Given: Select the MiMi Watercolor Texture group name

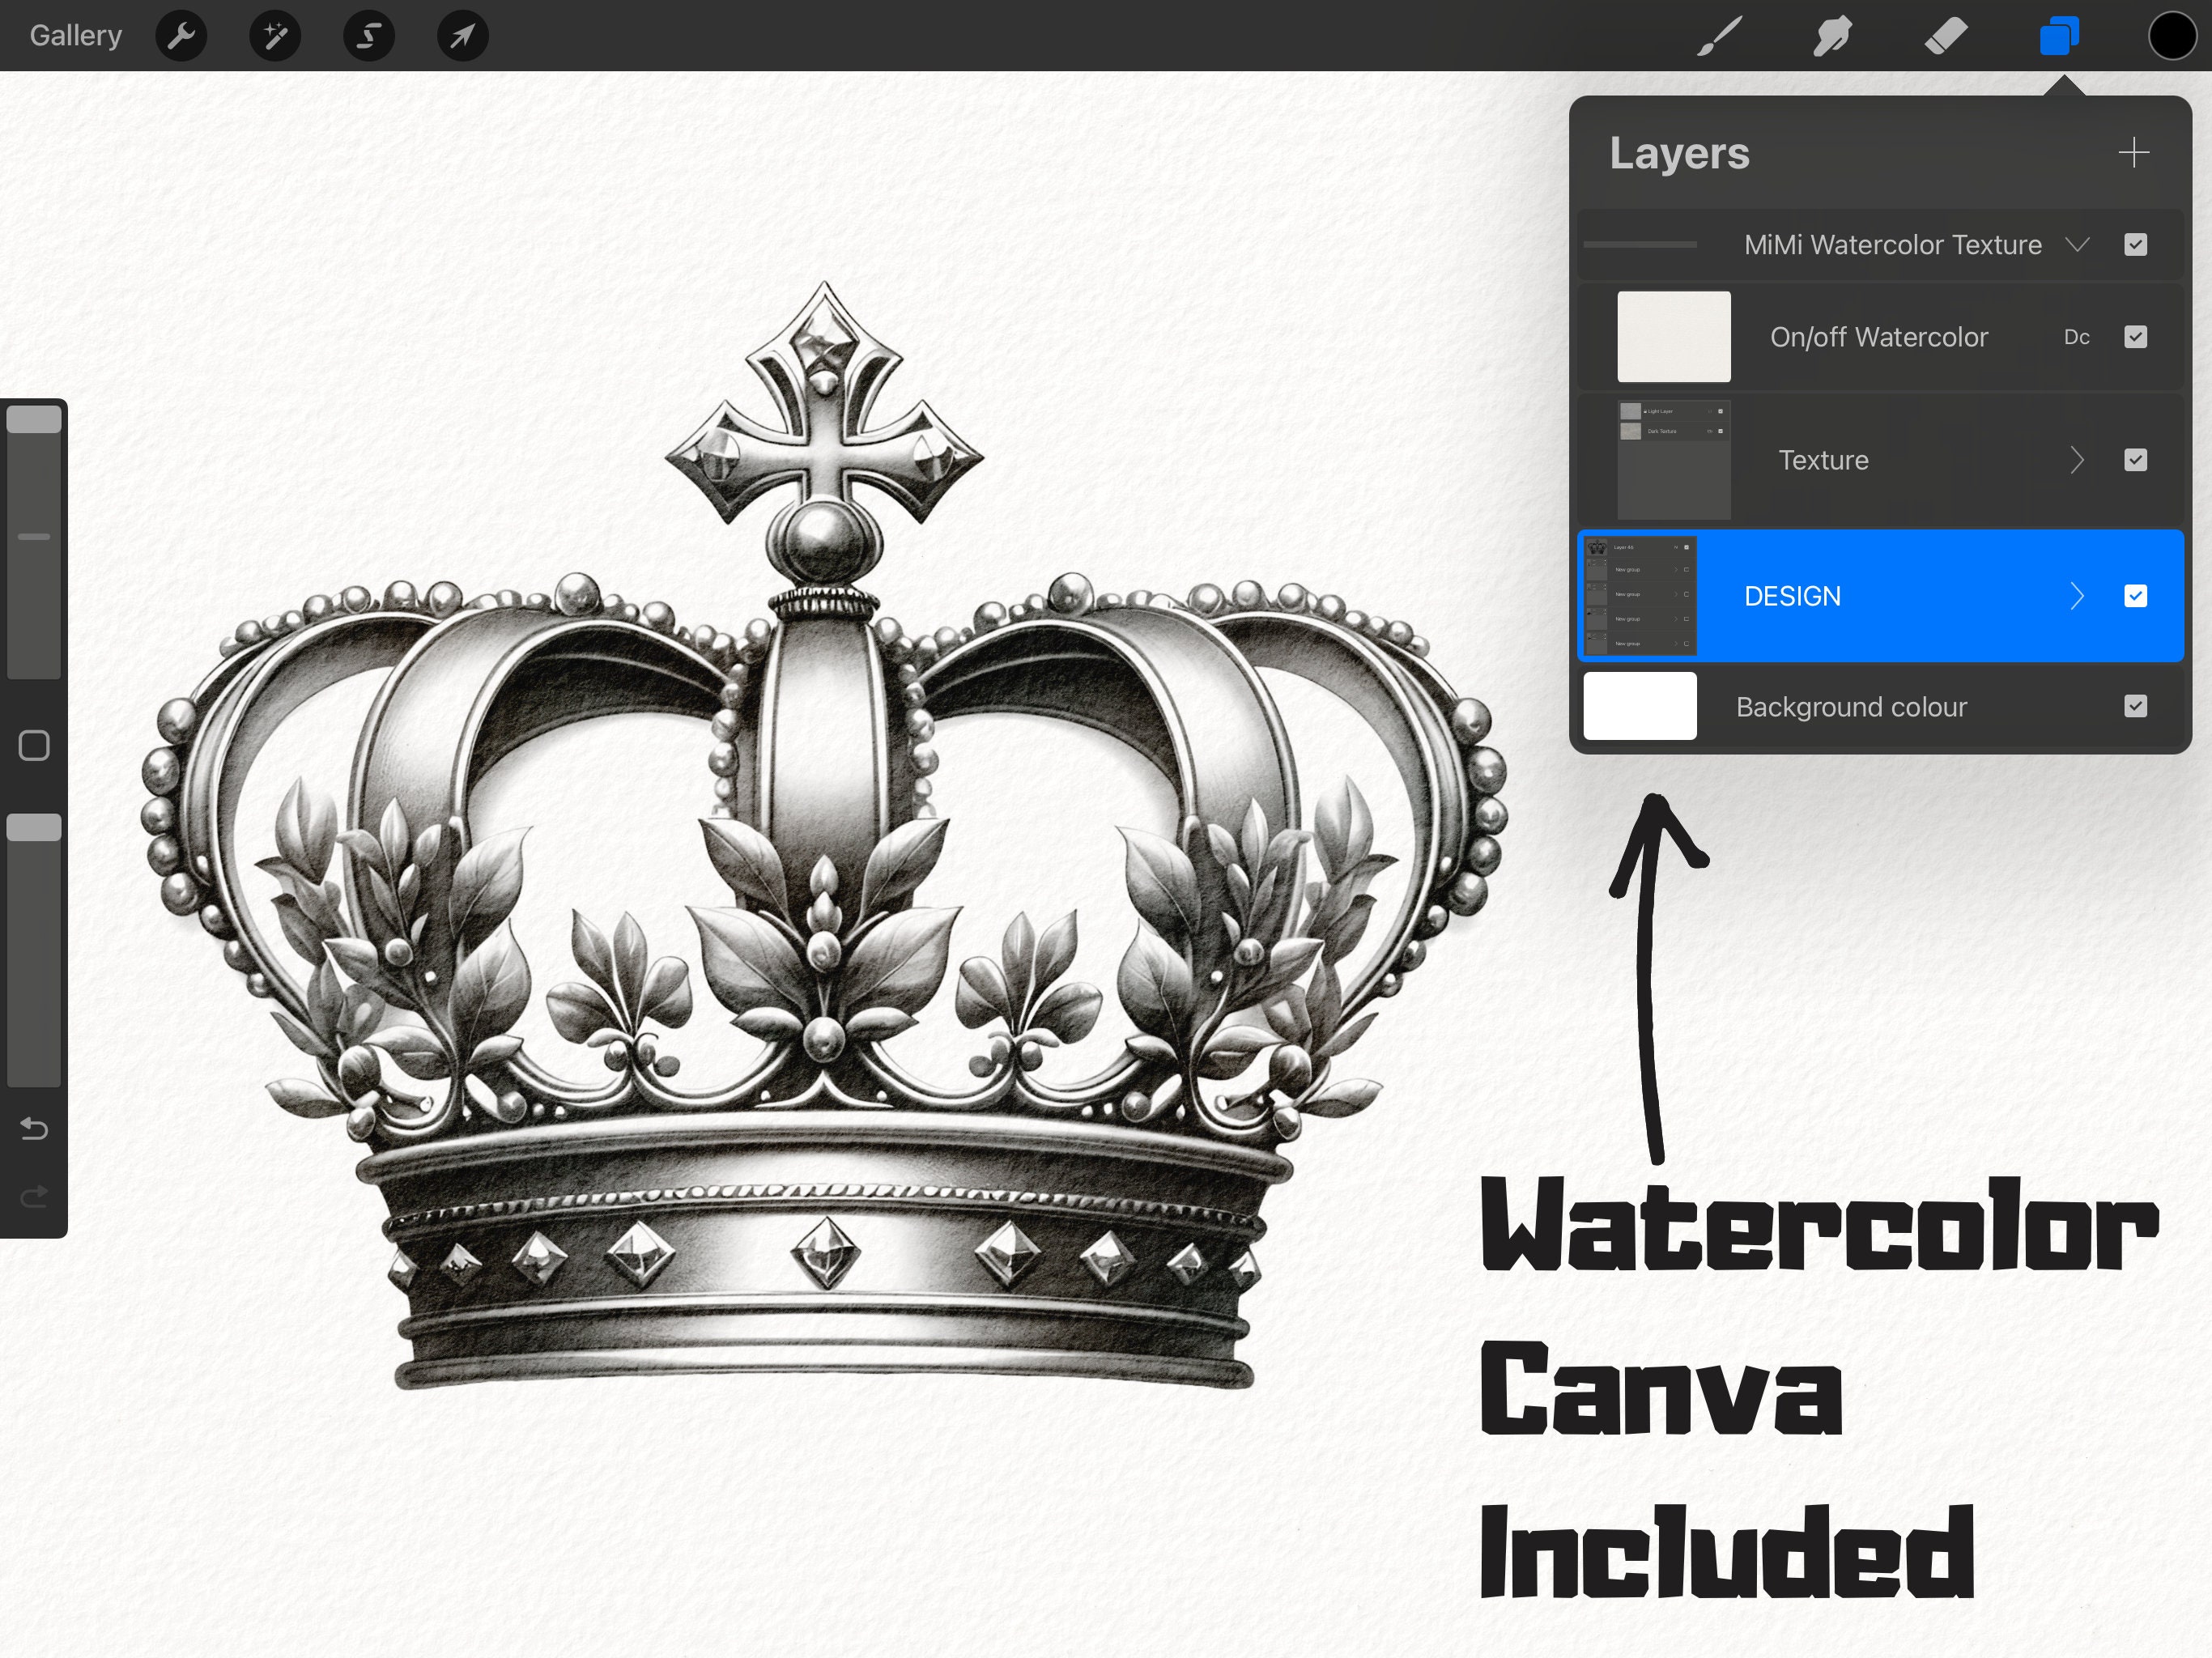Looking at the screenshot, I should click(x=1893, y=245).
